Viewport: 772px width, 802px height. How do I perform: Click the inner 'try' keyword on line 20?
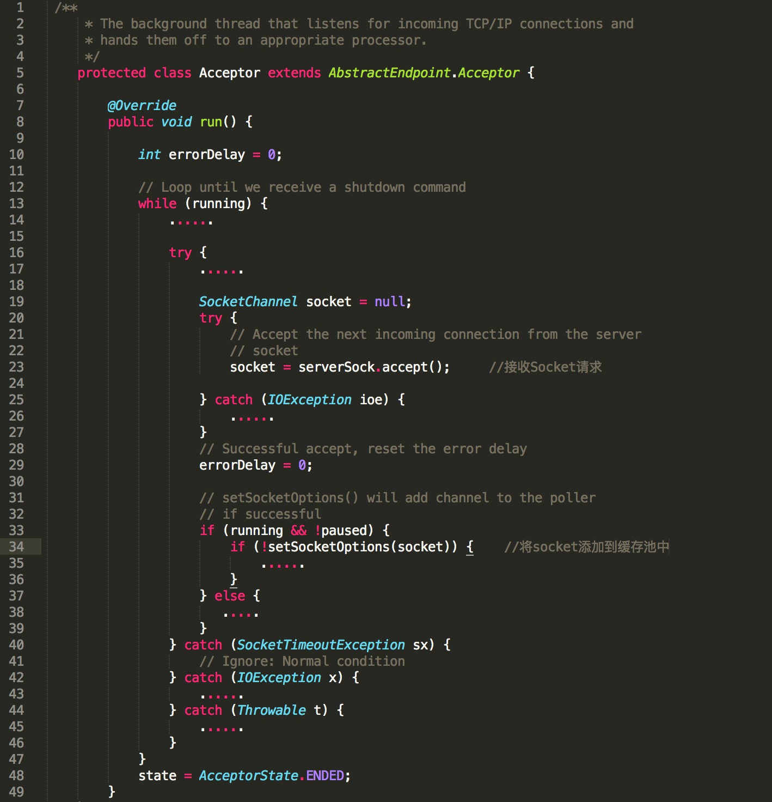pyautogui.click(x=211, y=318)
